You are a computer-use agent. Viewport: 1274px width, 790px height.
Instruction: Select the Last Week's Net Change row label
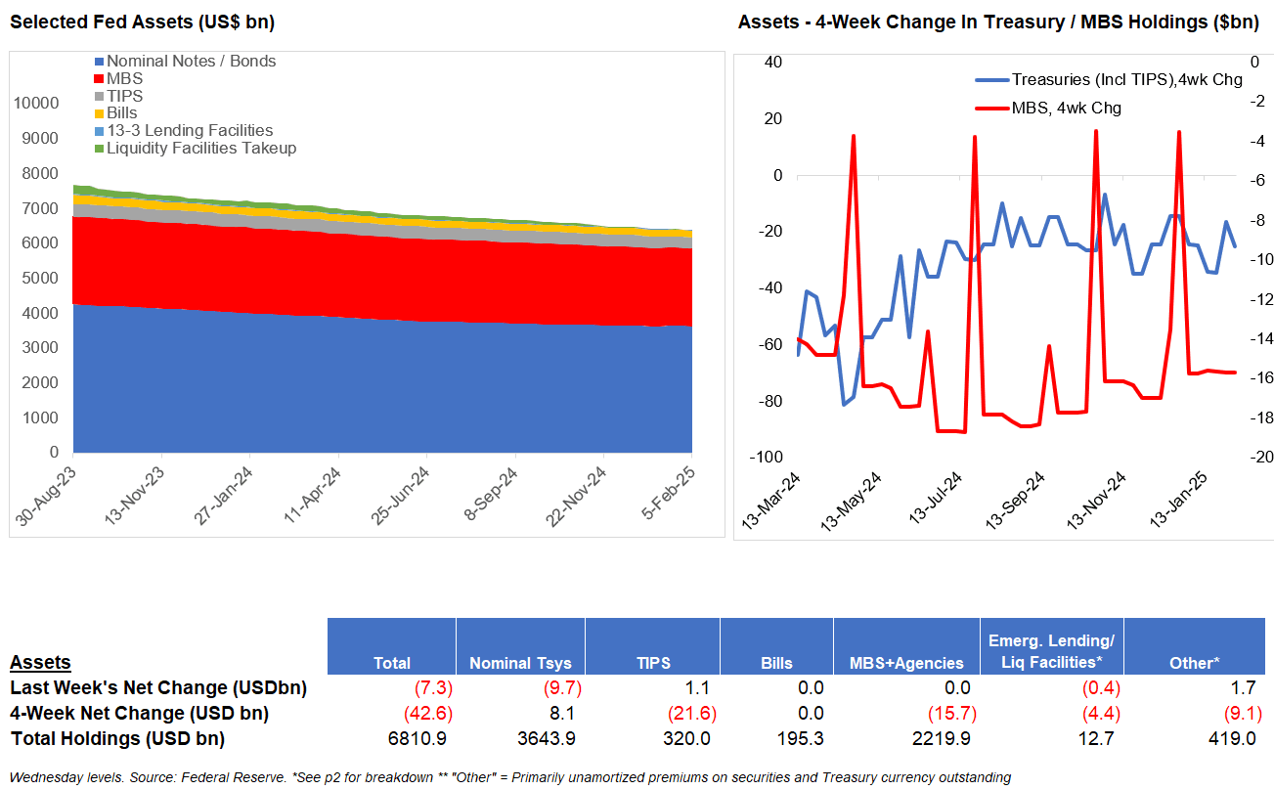(158, 688)
